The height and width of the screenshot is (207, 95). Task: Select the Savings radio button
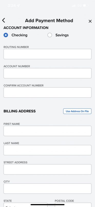[50, 35]
